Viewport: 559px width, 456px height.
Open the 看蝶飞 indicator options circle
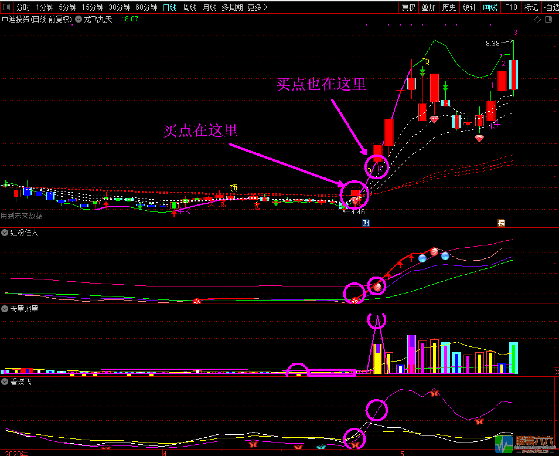point(5,382)
